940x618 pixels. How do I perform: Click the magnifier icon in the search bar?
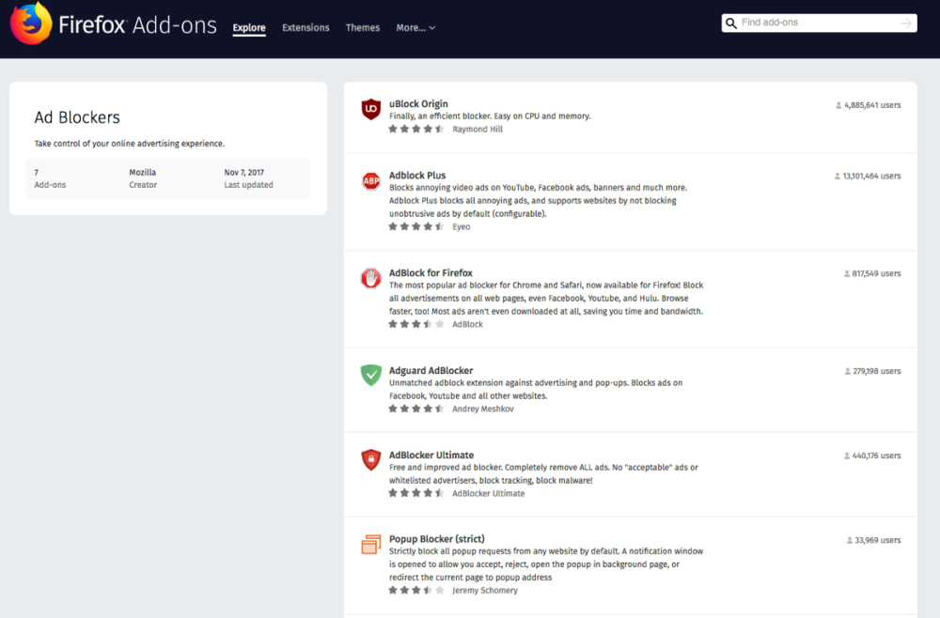731,23
